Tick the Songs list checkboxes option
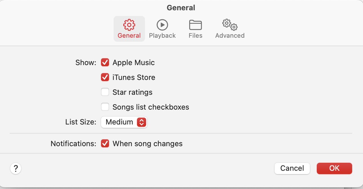This screenshot has width=363, height=189. tap(105, 107)
